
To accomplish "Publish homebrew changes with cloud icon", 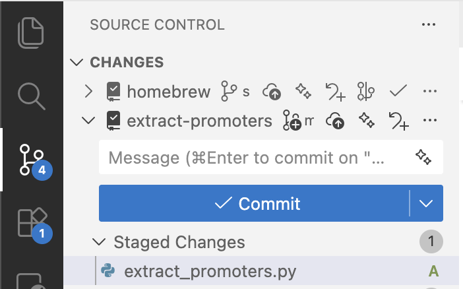I will coord(271,91).
